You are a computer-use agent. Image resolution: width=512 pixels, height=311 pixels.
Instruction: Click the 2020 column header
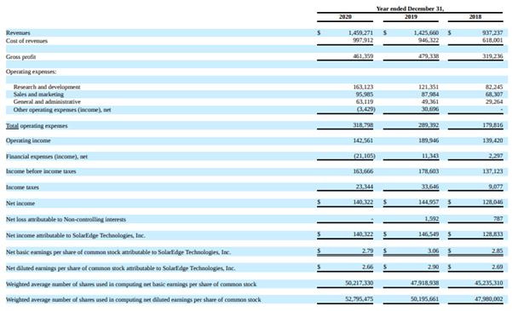tap(345, 17)
